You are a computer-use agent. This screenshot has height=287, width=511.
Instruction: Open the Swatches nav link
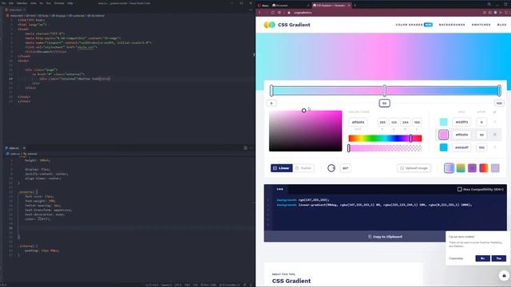[x=481, y=25]
